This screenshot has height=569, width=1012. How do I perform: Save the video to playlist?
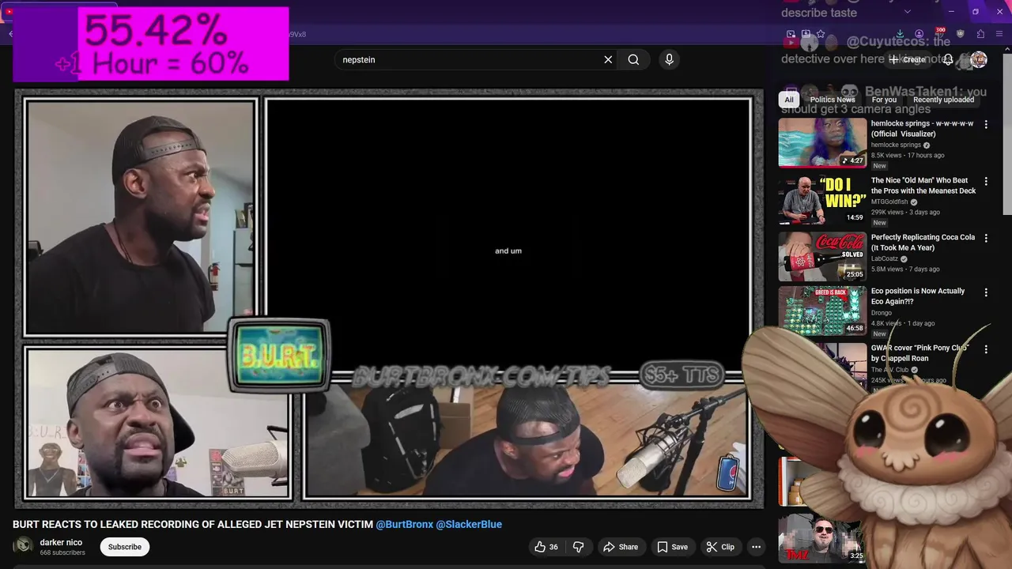coord(672,547)
